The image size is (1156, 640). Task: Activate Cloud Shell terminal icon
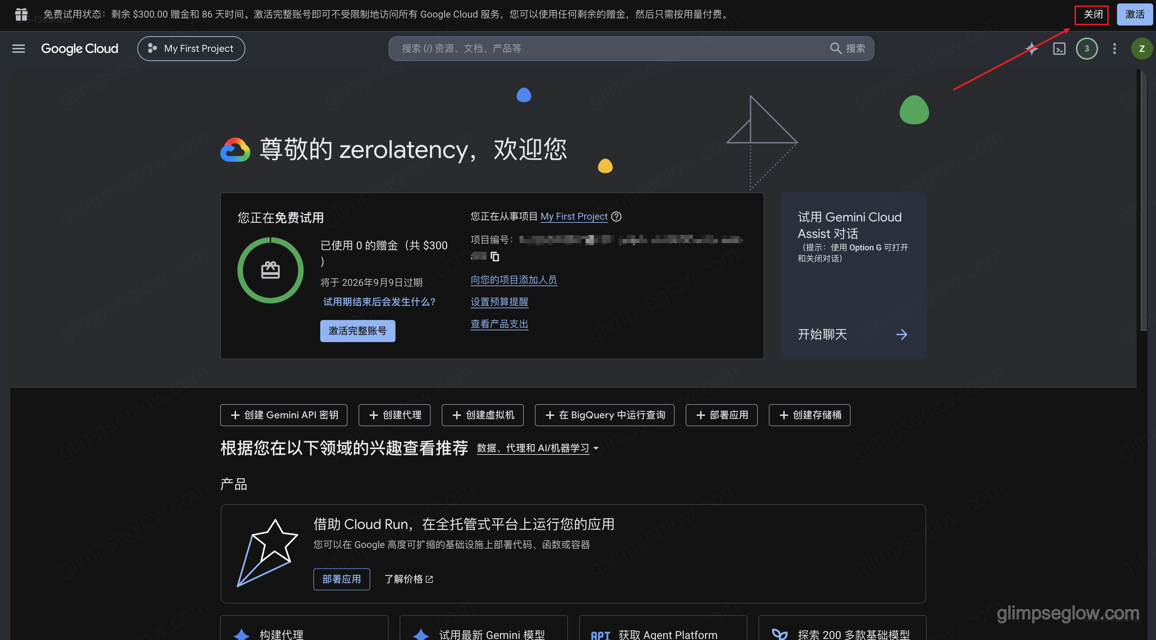pyautogui.click(x=1059, y=48)
